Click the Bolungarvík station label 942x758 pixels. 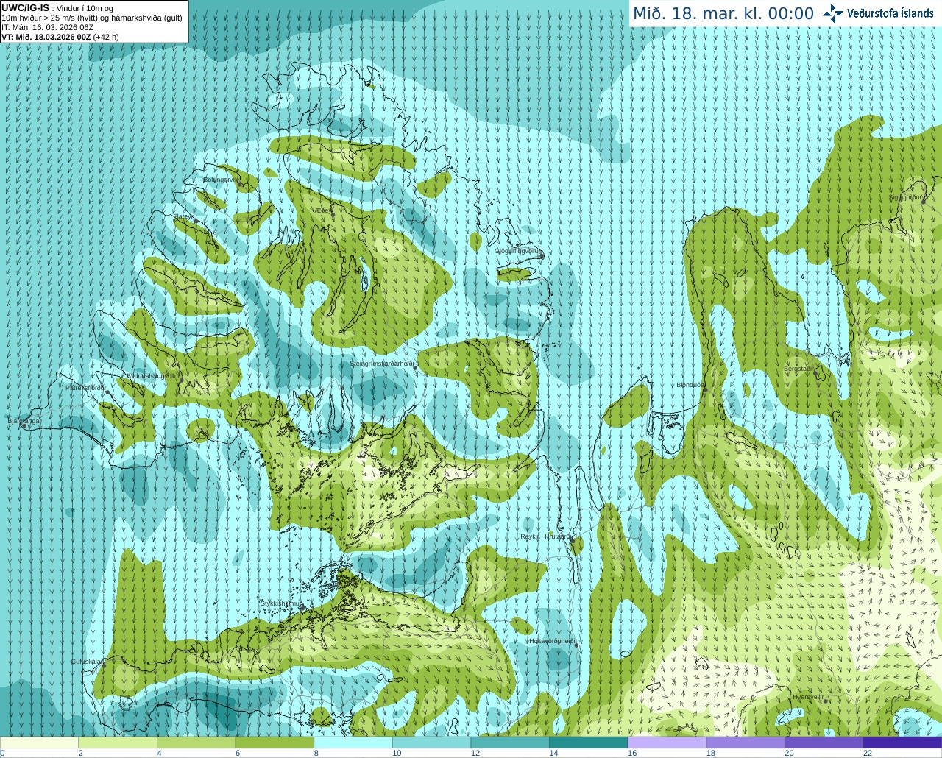tap(219, 180)
